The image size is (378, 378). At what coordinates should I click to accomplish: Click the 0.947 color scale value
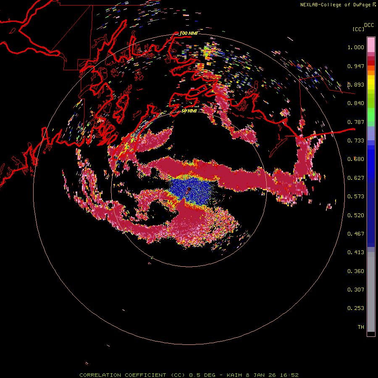click(356, 66)
